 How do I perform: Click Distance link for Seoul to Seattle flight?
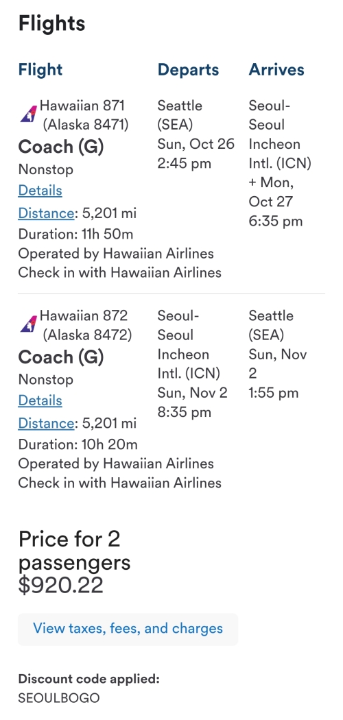46,423
